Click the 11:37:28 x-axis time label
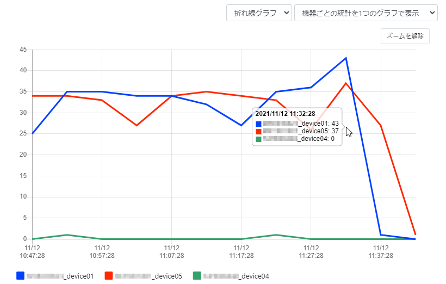The width and height of the screenshot is (446, 284). tap(380, 251)
